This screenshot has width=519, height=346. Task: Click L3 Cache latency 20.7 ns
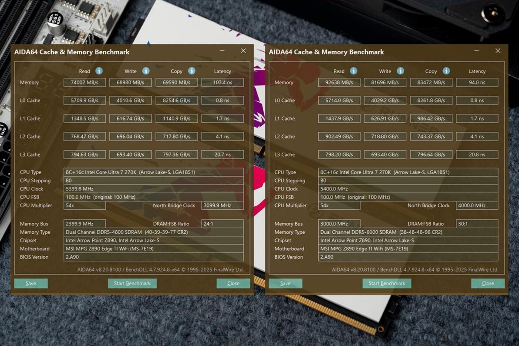222,155
